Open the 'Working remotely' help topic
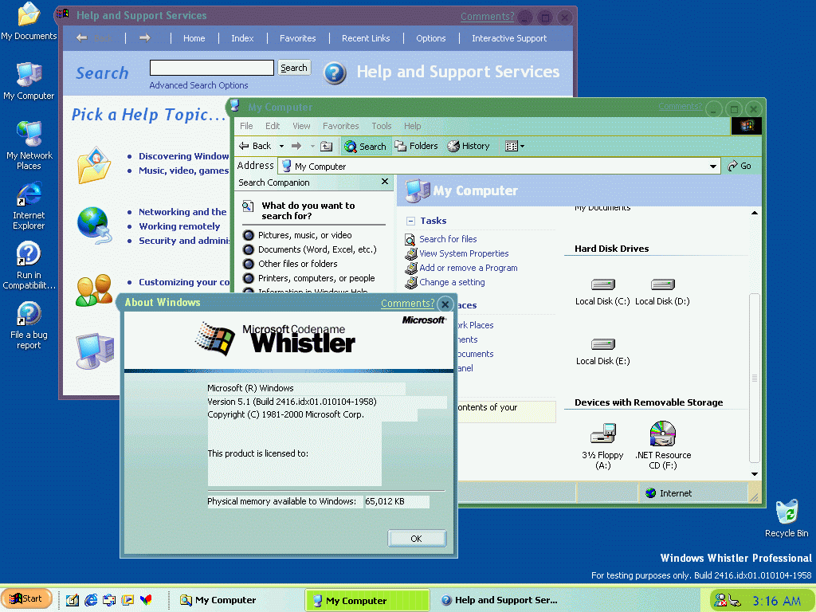This screenshot has width=816, height=612. (x=179, y=226)
